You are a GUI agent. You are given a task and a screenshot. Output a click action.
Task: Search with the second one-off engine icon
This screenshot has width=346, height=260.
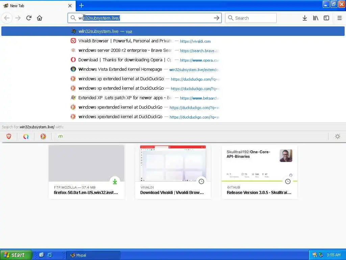point(26,136)
